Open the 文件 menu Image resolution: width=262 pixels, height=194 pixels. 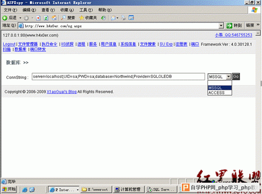pos(10,10)
